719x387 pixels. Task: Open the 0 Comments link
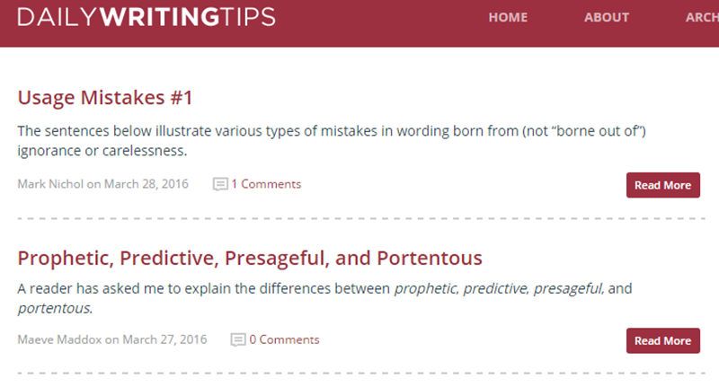click(284, 339)
